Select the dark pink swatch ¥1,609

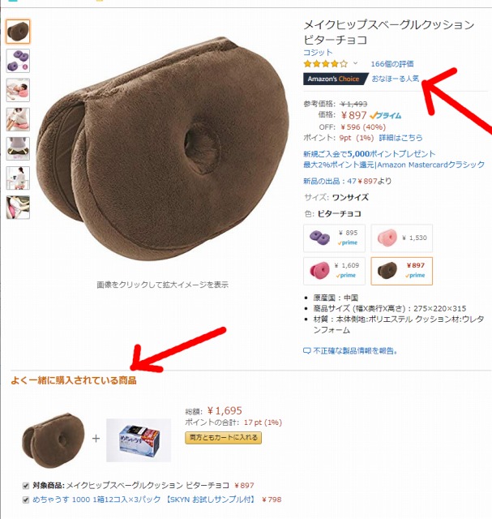click(334, 271)
